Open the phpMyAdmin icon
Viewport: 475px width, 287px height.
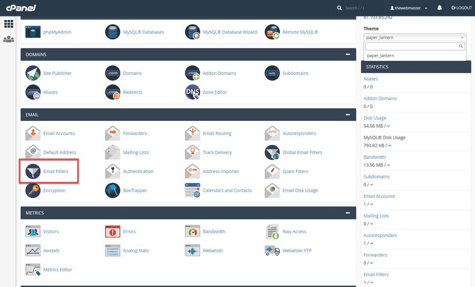click(33, 32)
